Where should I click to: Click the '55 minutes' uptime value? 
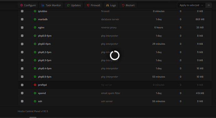pyautogui.click(x=158, y=101)
